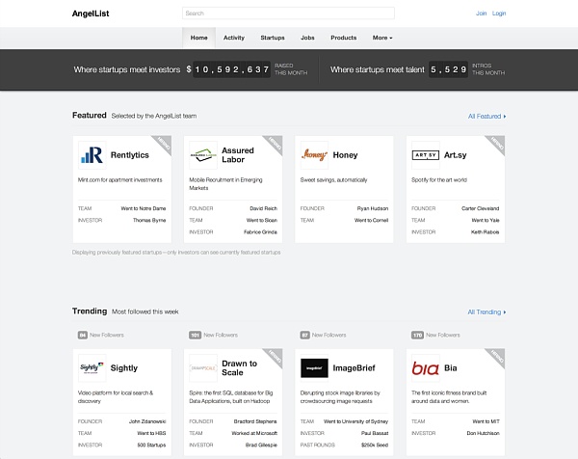Open the Rentlytics startup title
578x459 pixels.
[x=130, y=155]
